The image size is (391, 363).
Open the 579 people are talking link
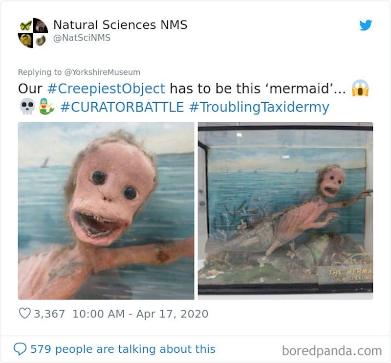pyautogui.click(x=123, y=349)
